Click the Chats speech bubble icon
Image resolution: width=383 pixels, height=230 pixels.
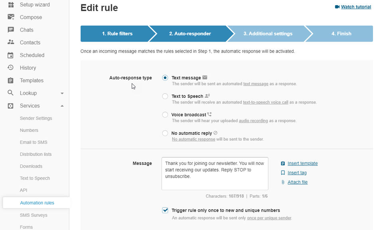(11, 30)
